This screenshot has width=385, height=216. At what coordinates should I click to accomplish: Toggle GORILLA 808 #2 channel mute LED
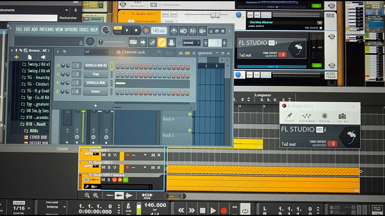58,65
